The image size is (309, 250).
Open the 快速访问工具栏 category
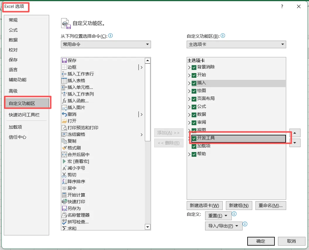(26, 115)
